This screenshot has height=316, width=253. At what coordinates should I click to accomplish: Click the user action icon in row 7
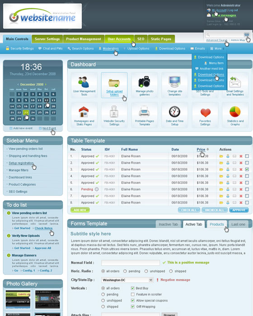tap(228, 196)
